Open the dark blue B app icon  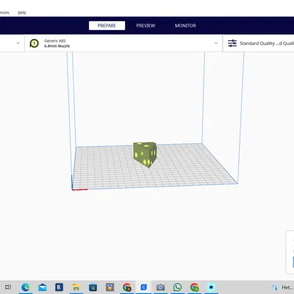coord(59,287)
